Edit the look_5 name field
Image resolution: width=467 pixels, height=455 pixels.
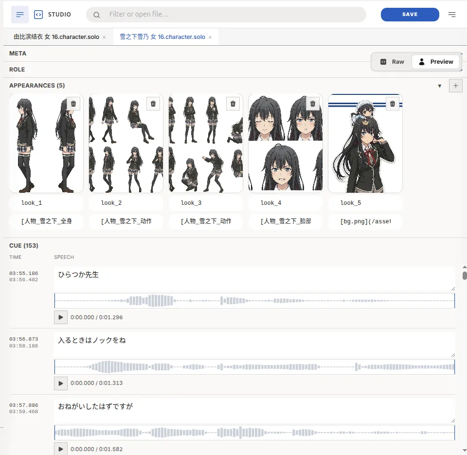click(x=365, y=203)
